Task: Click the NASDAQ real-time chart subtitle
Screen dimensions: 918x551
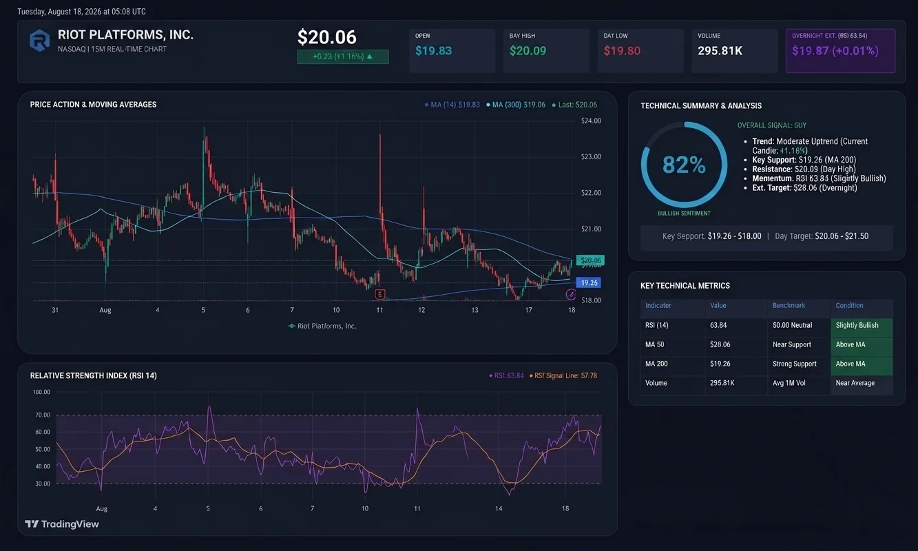Action: (112, 50)
